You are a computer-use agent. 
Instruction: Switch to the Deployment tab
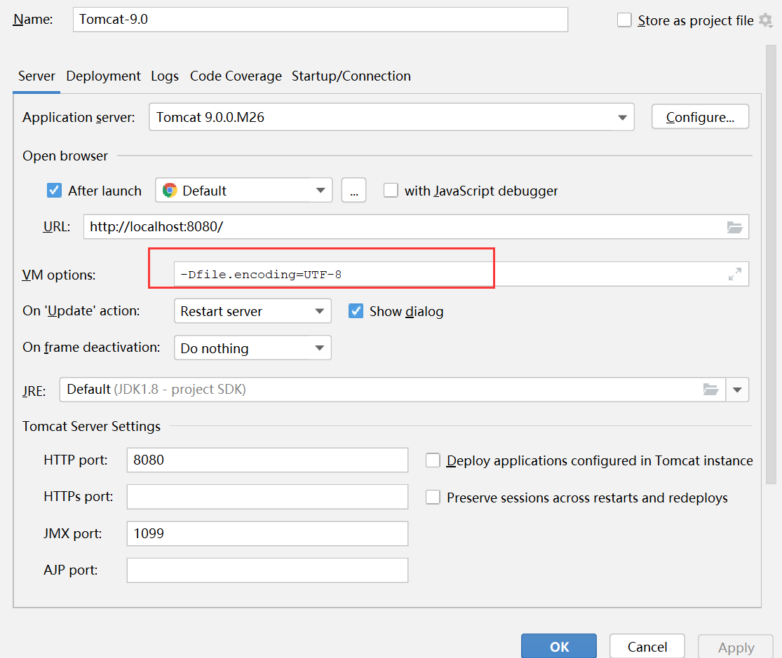click(x=103, y=76)
